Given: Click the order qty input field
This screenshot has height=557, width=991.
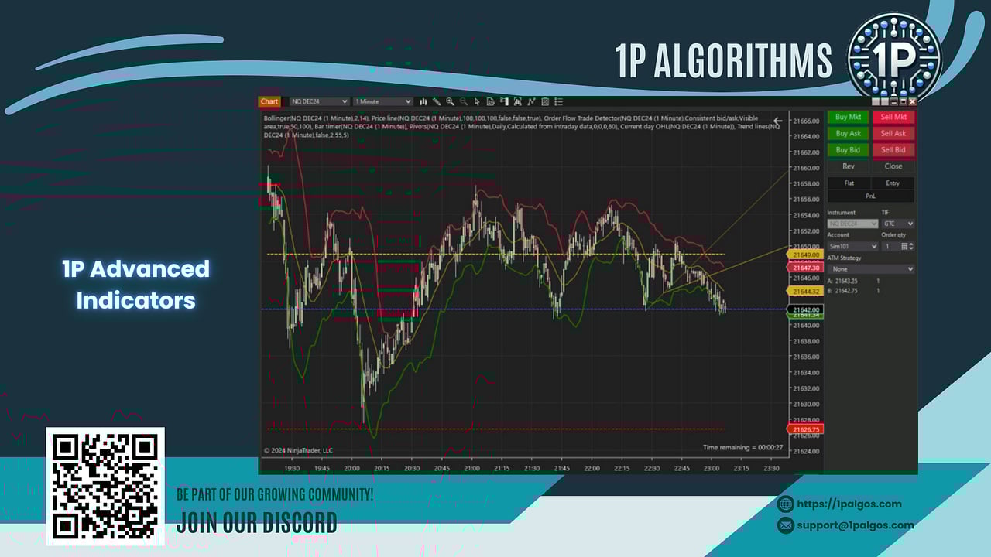Looking at the screenshot, I should (x=890, y=246).
